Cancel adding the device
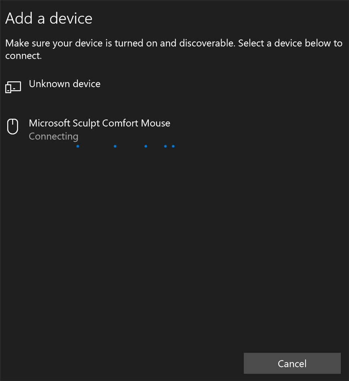Screen dimensions: 349x381 tap(292, 363)
